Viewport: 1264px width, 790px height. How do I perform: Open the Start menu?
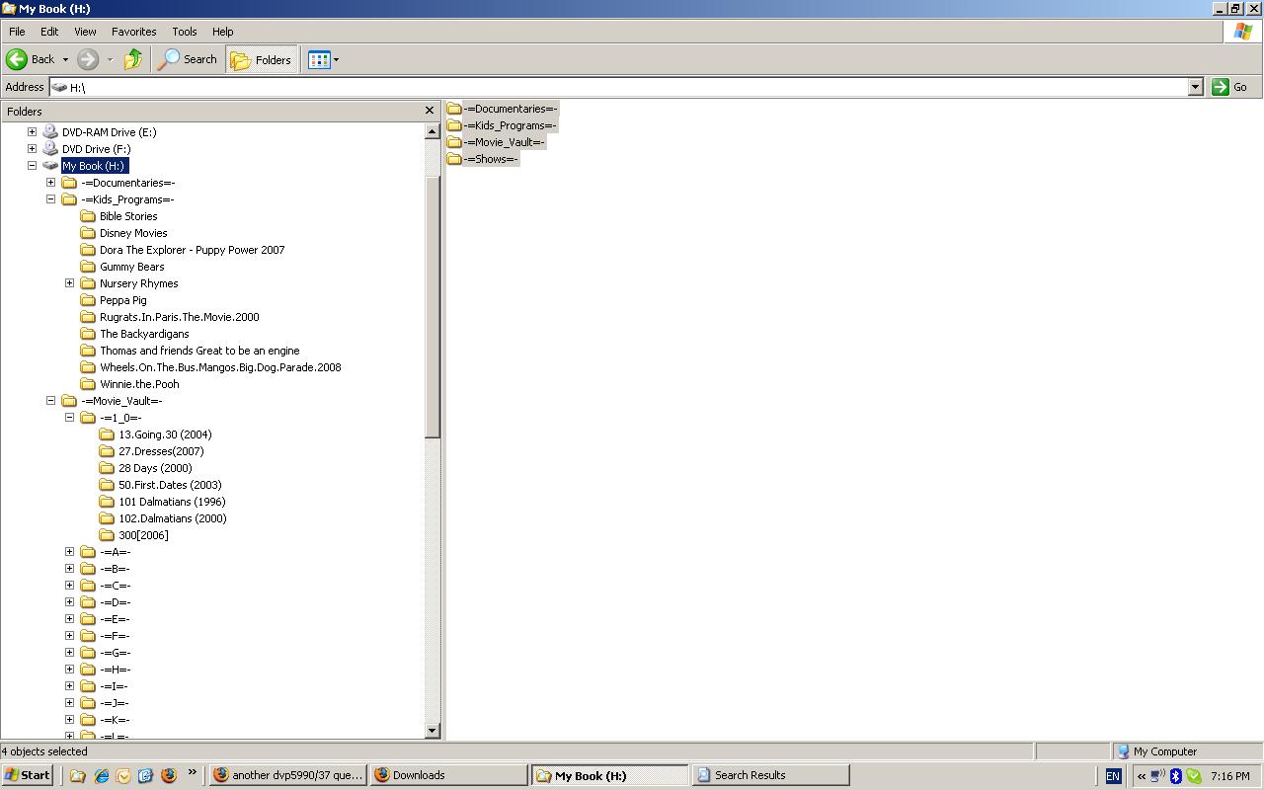[28, 775]
